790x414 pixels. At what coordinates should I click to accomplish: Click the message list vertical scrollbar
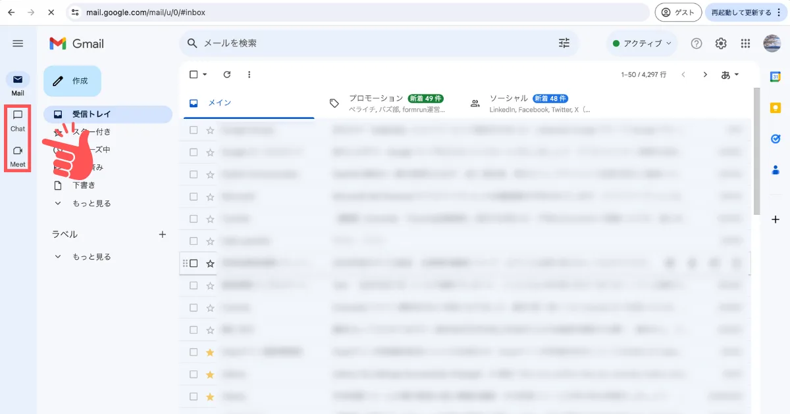point(756,151)
